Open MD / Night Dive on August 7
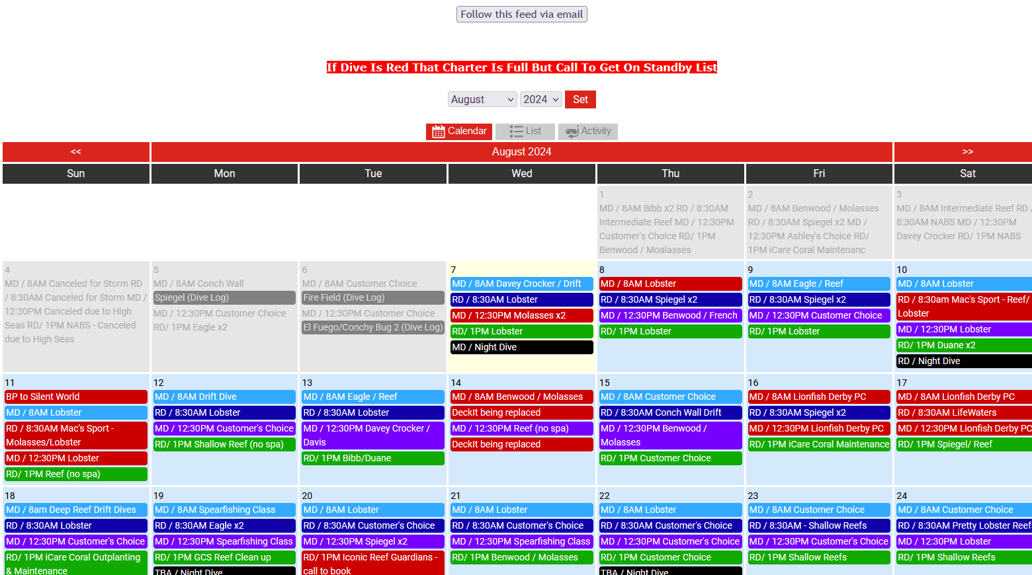The width and height of the screenshot is (1032, 575). pyautogui.click(x=521, y=347)
